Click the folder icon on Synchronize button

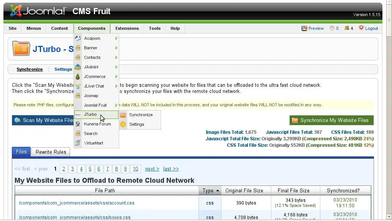[295, 120]
